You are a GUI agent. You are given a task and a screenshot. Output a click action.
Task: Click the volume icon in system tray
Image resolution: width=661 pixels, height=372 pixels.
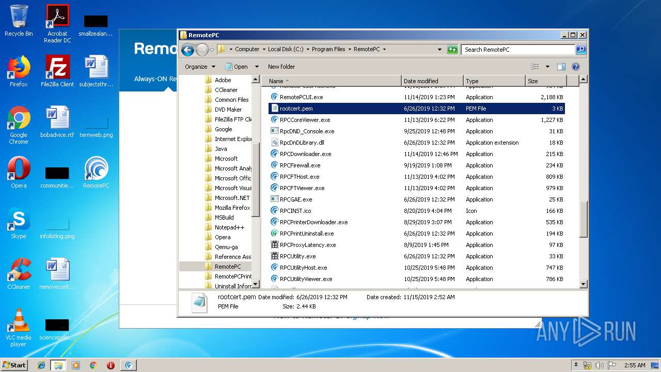click(x=599, y=365)
